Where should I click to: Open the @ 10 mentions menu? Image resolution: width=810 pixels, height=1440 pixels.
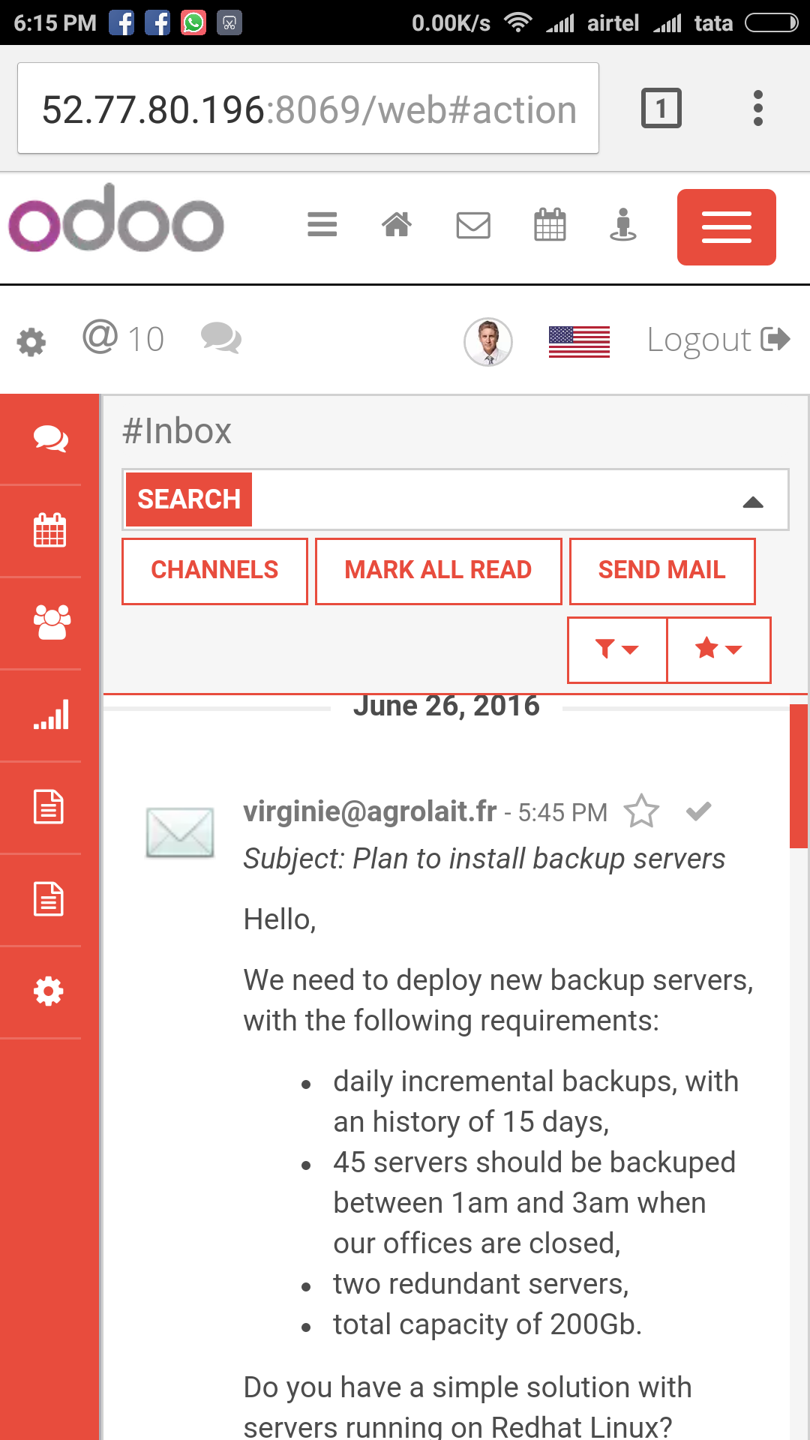pos(123,338)
